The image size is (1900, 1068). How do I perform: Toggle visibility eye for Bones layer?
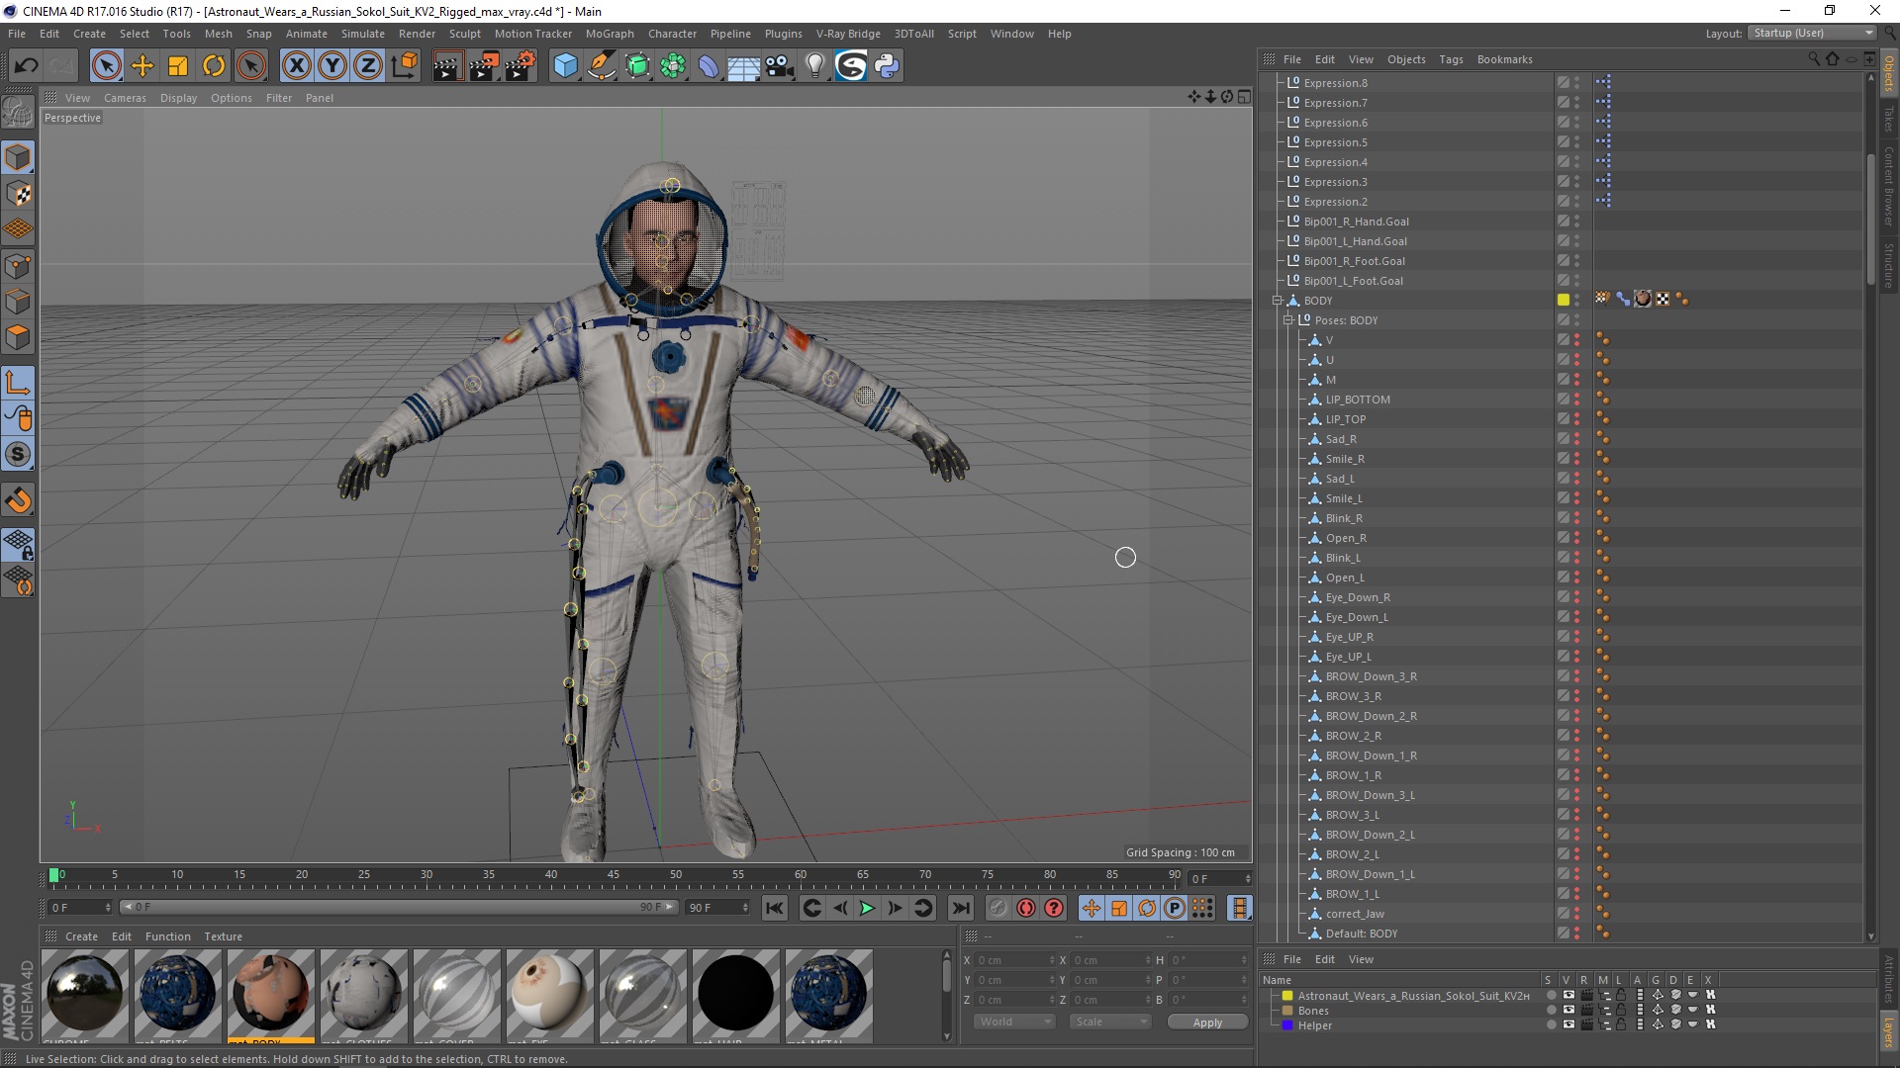click(x=1568, y=1010)
